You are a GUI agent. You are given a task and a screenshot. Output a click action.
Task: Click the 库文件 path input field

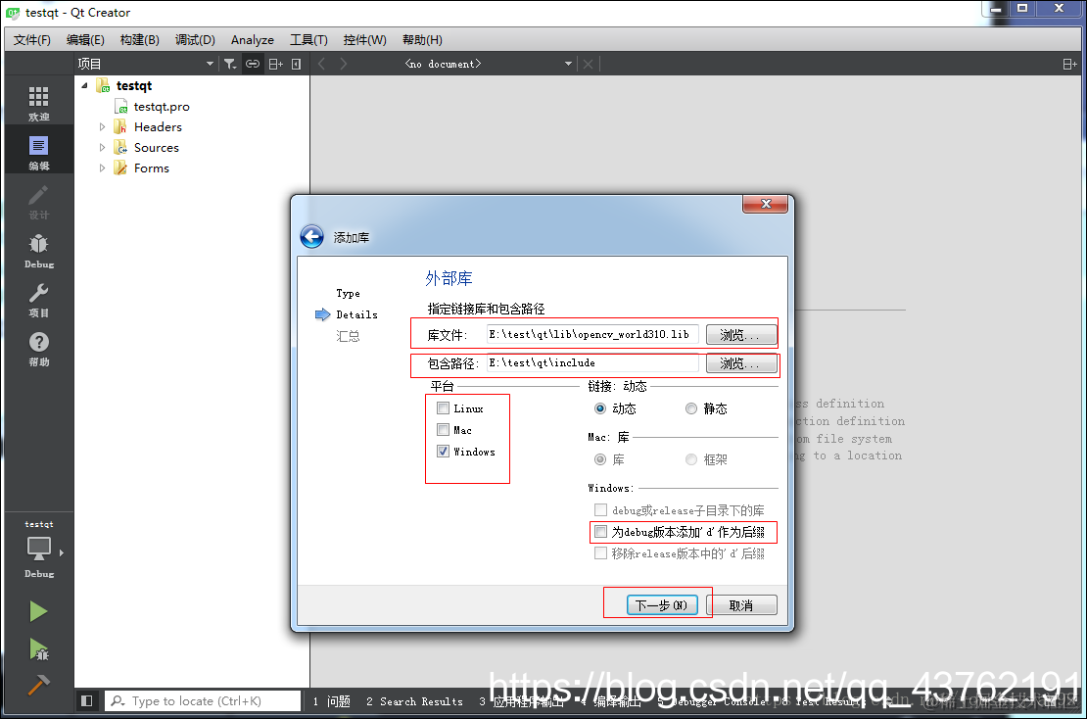[x=592, y=334]
